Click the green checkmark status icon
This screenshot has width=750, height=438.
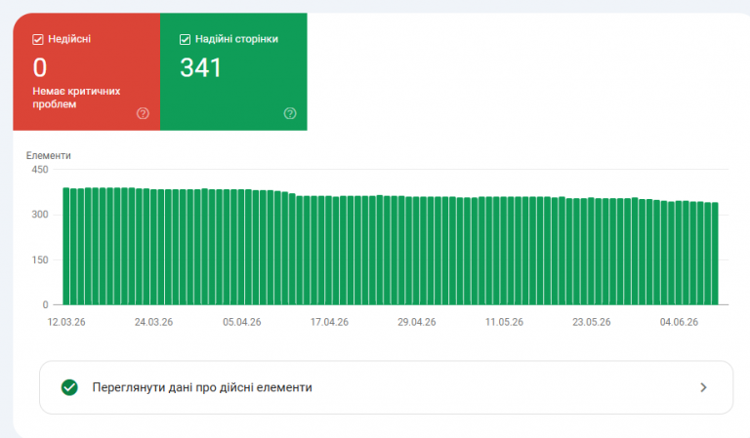69,387
